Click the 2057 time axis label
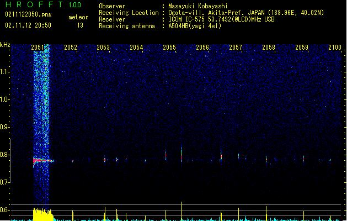The height and width of the screenshot is (221, 347). (x=236, y=48)
